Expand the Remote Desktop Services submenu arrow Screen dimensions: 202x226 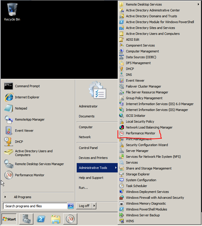(x=198, y=4)
